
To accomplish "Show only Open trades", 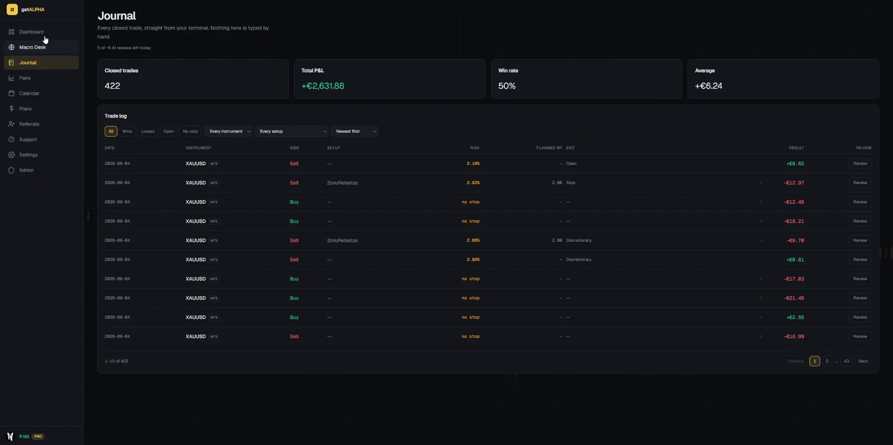I will tap(169, 131).
